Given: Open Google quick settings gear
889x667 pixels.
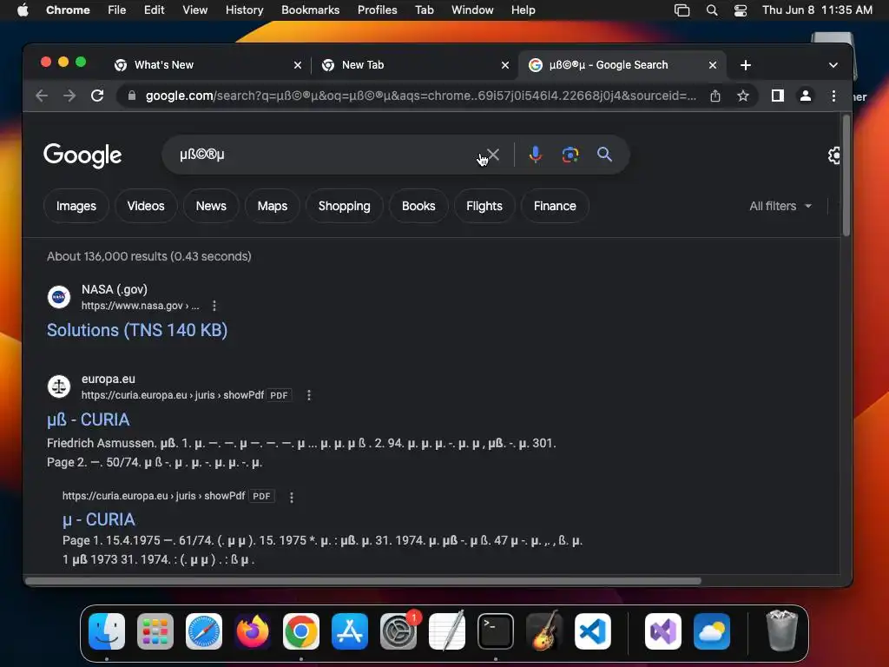Looking at the screenshot, I should pyautogui.click(x=834, y=155).
